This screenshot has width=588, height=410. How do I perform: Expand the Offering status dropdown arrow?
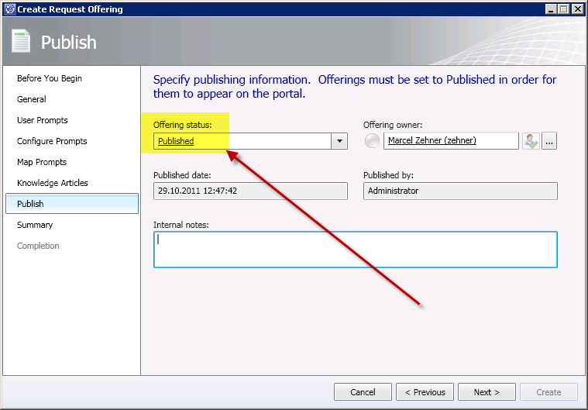[x=339, y=141]
